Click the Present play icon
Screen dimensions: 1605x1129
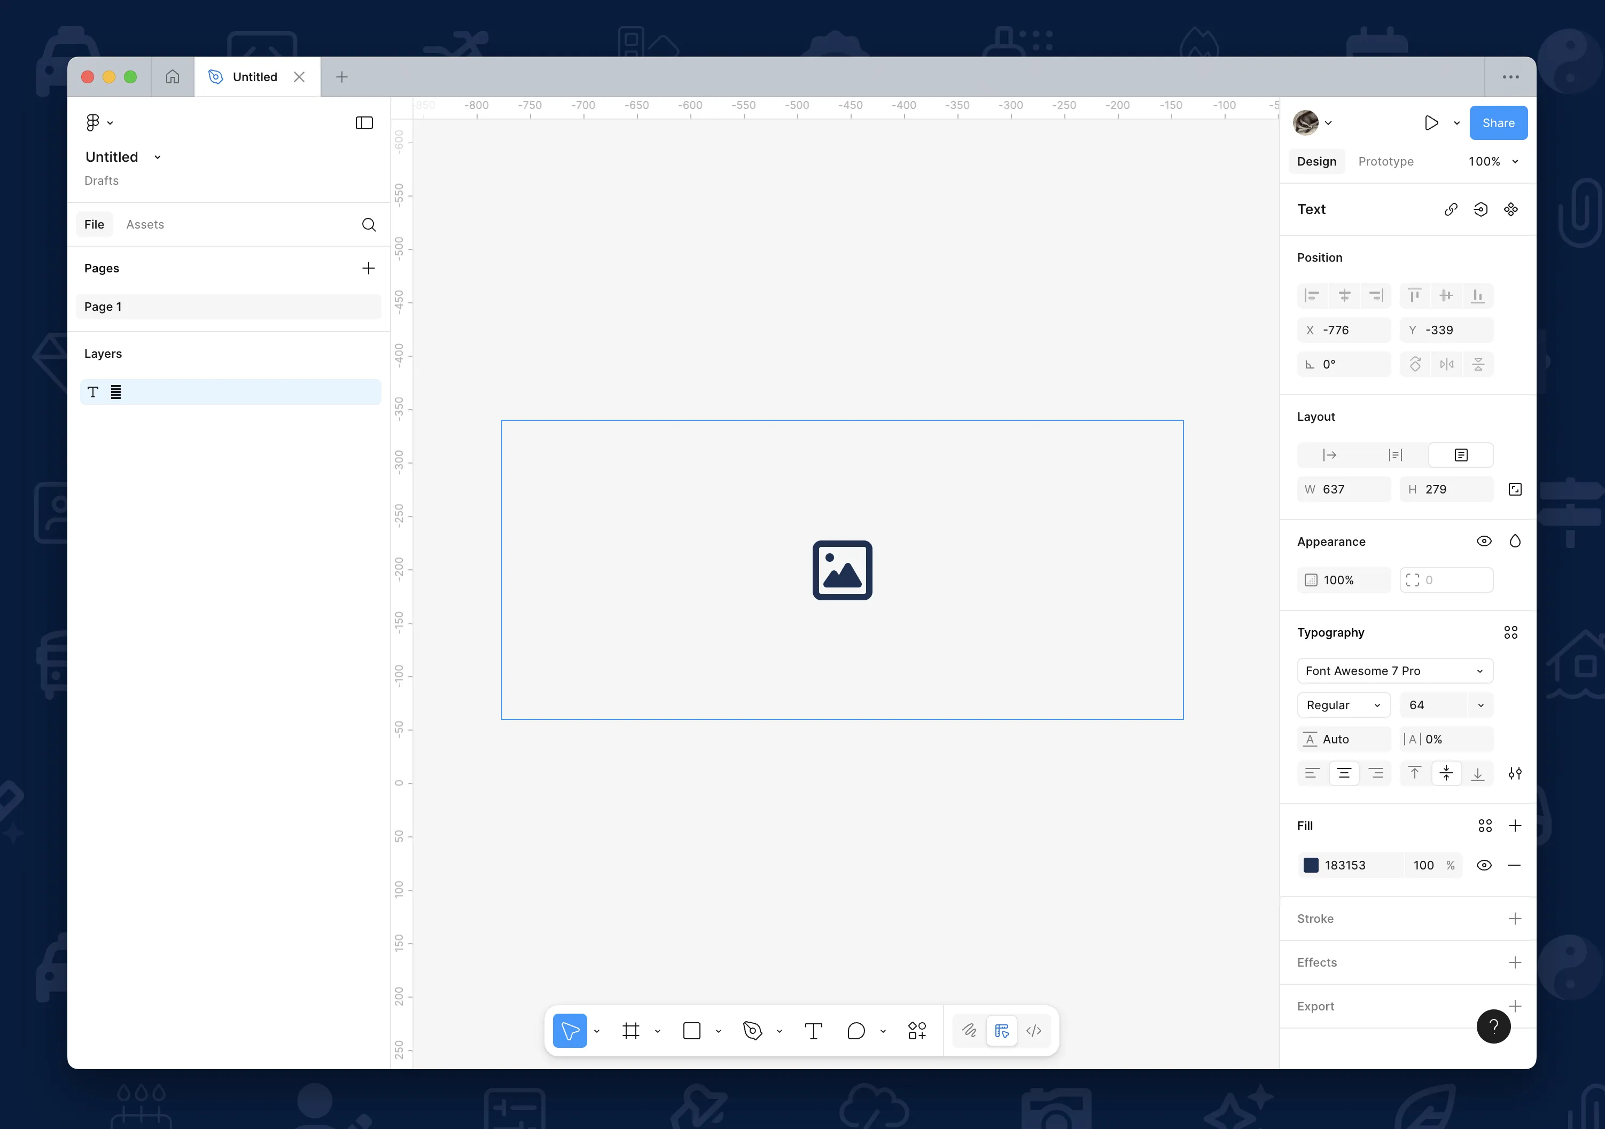(x=1431, y=123)
